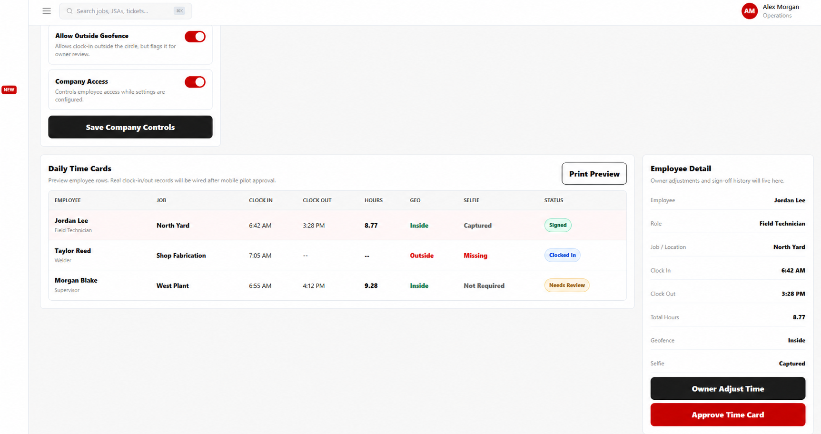Open the hamburger menu icon
Image resolution: width=821 pixels, height=434 pixels.
pyautogui.click(x=47, y=11)
